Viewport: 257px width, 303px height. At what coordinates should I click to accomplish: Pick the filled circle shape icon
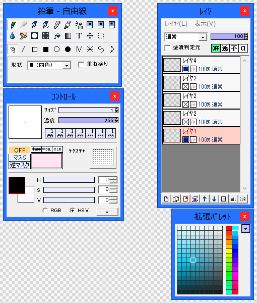pos(68,49)
